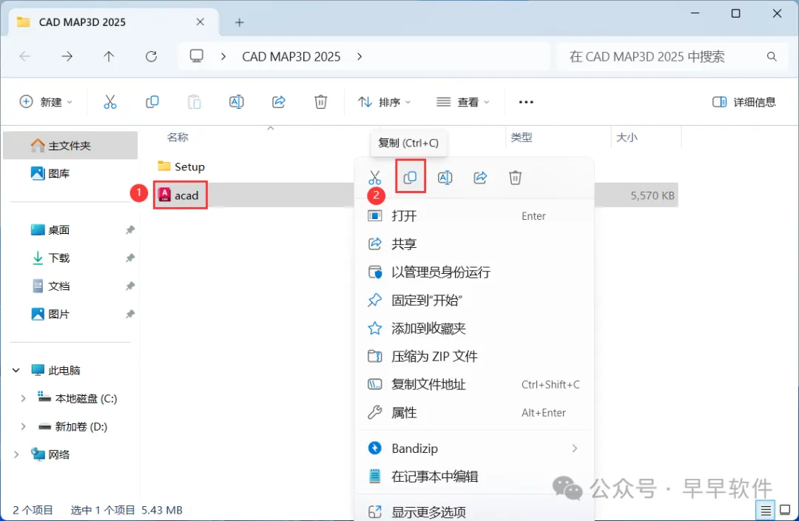This screenshot has width=799, height=521.
Task: Open the 排序 sort dropdown
Action: tap(384, 102)
